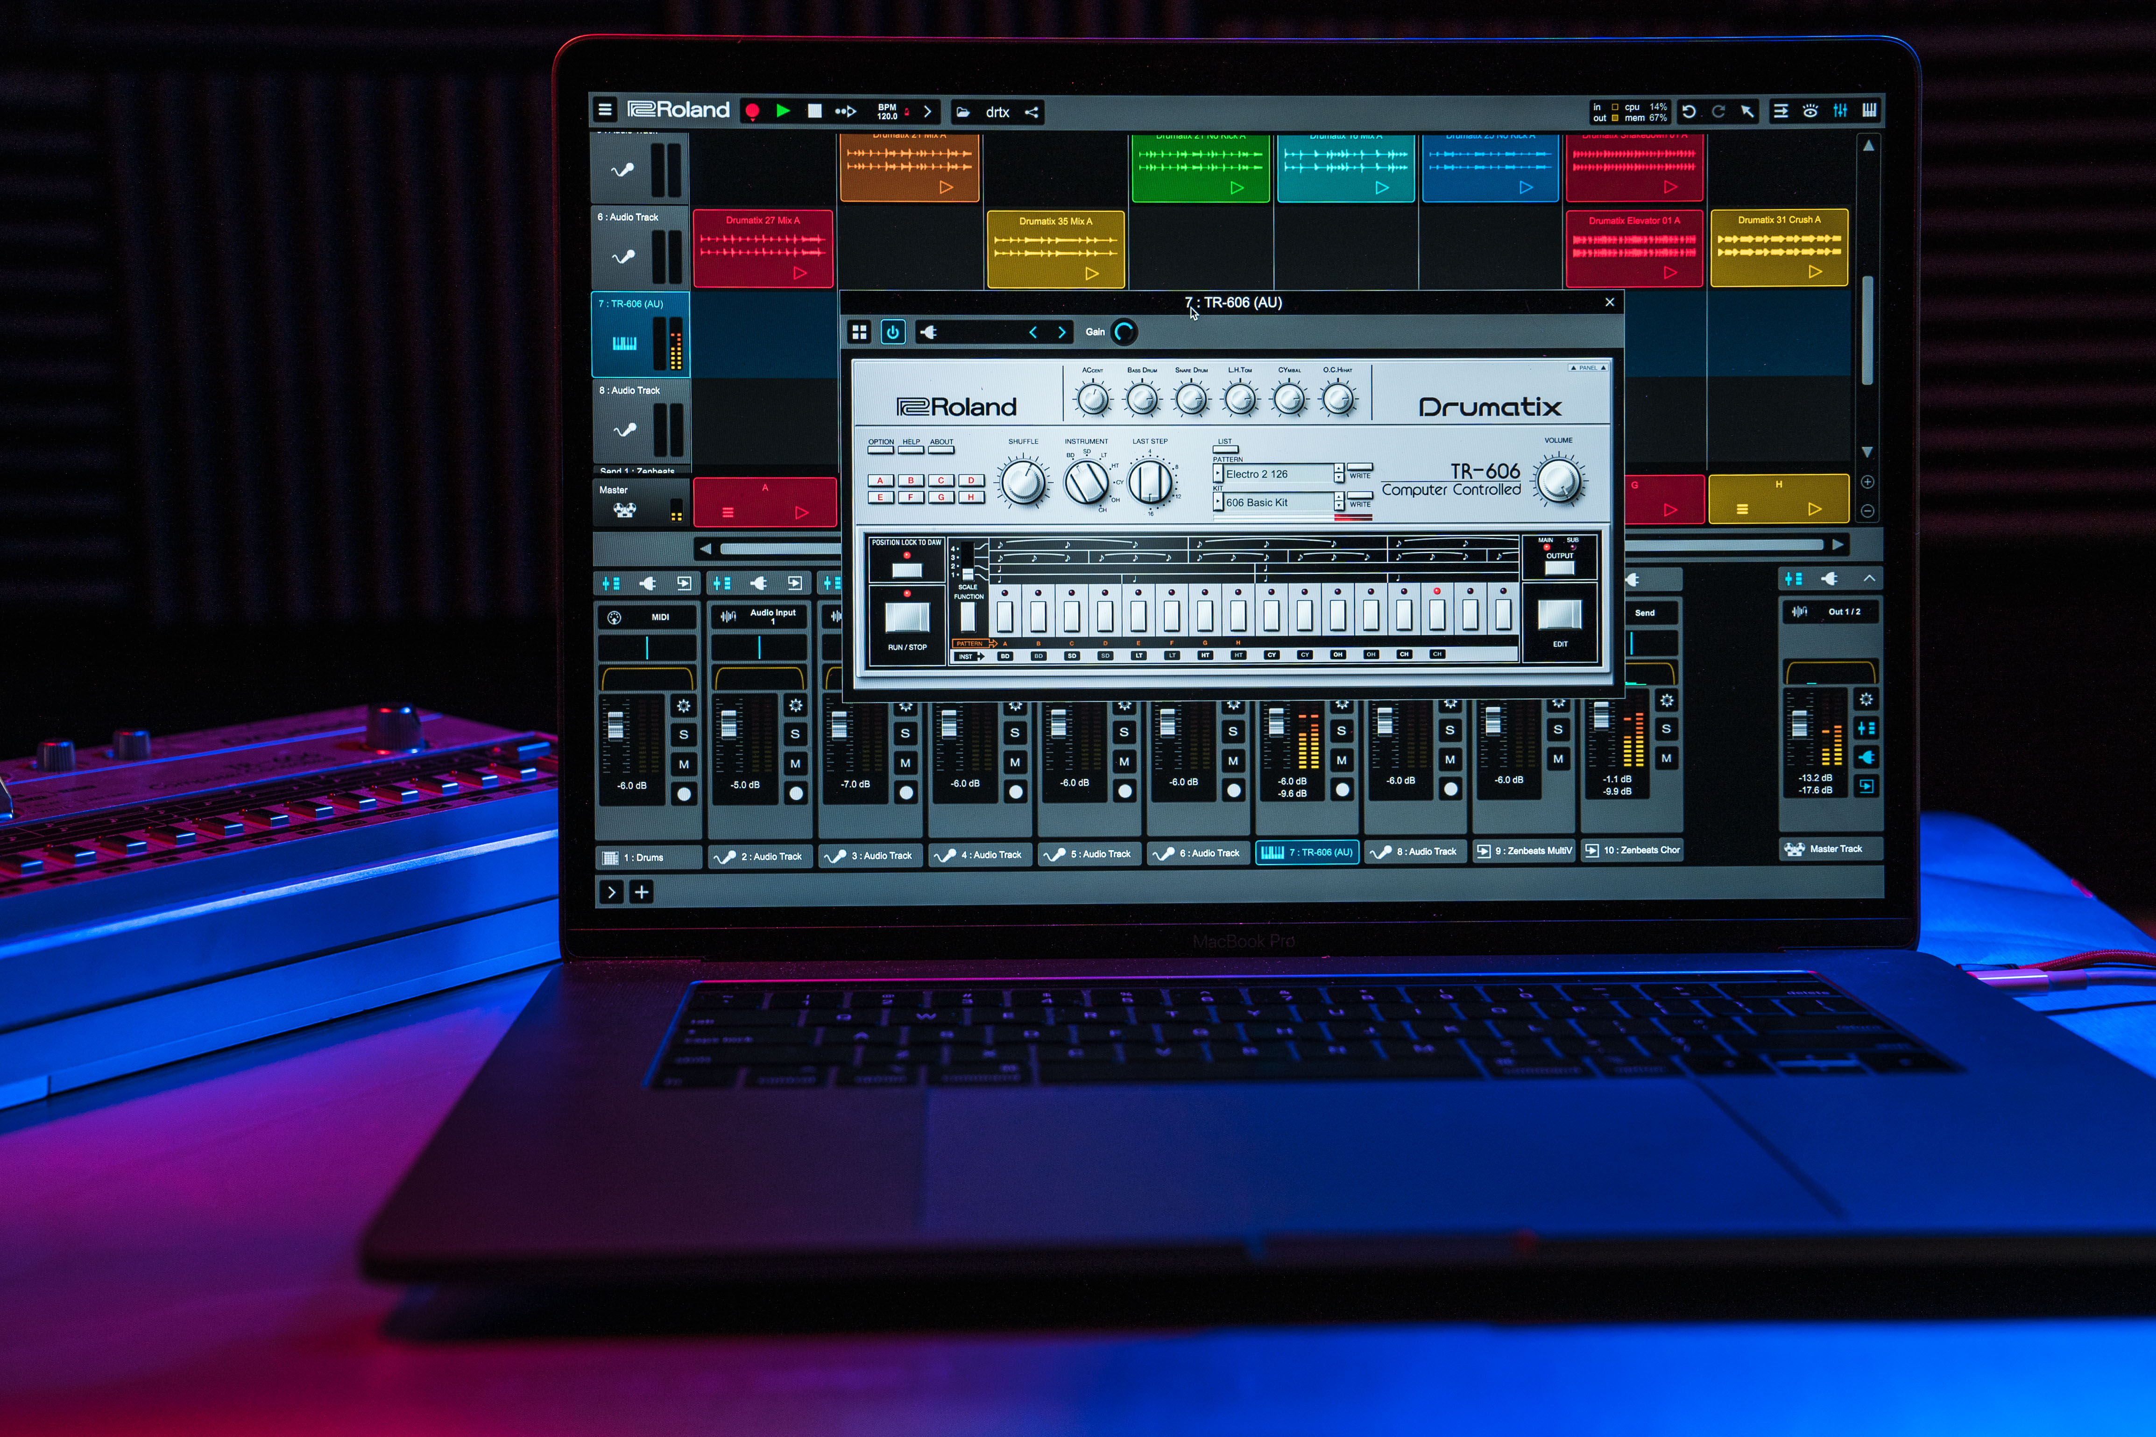Open settings gear on Drums channel
The width and height of the screenshot is (2156, 1437).
[684, 706]
